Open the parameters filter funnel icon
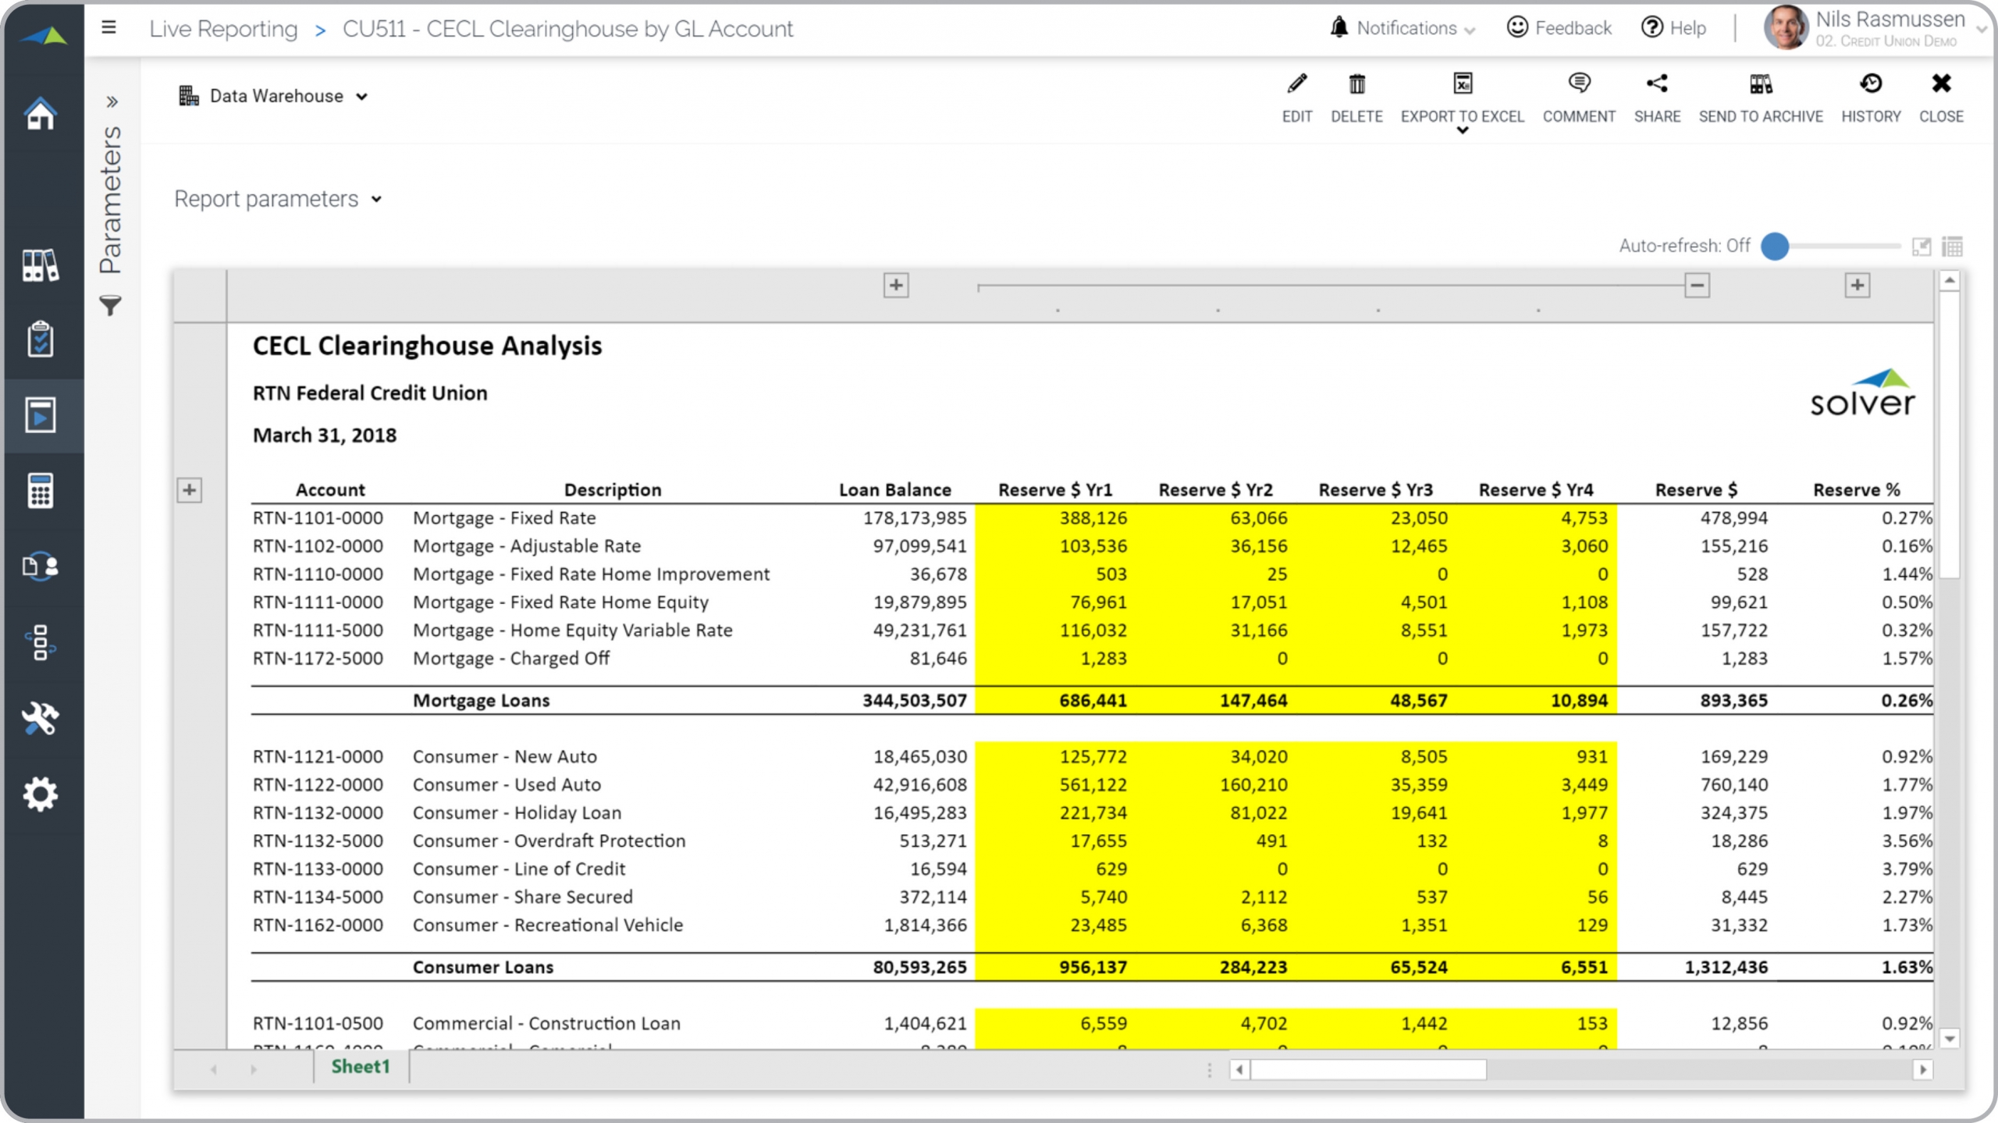The image size is (1998, 1123). pos(111,305)
